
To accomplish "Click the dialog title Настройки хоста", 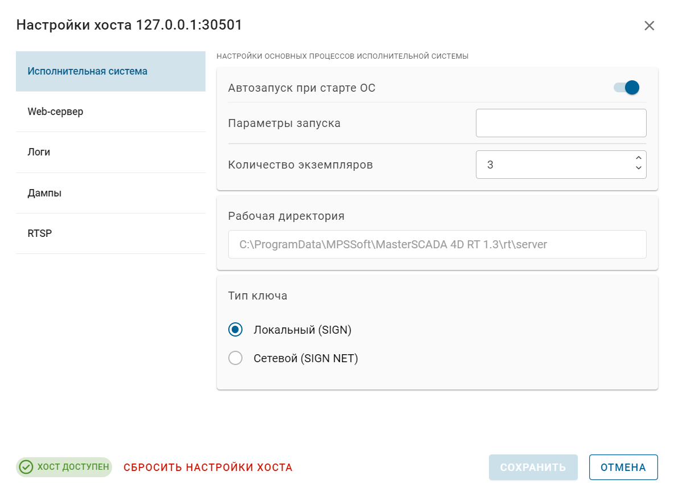I will pyautogui.click(x=128, y=25).
